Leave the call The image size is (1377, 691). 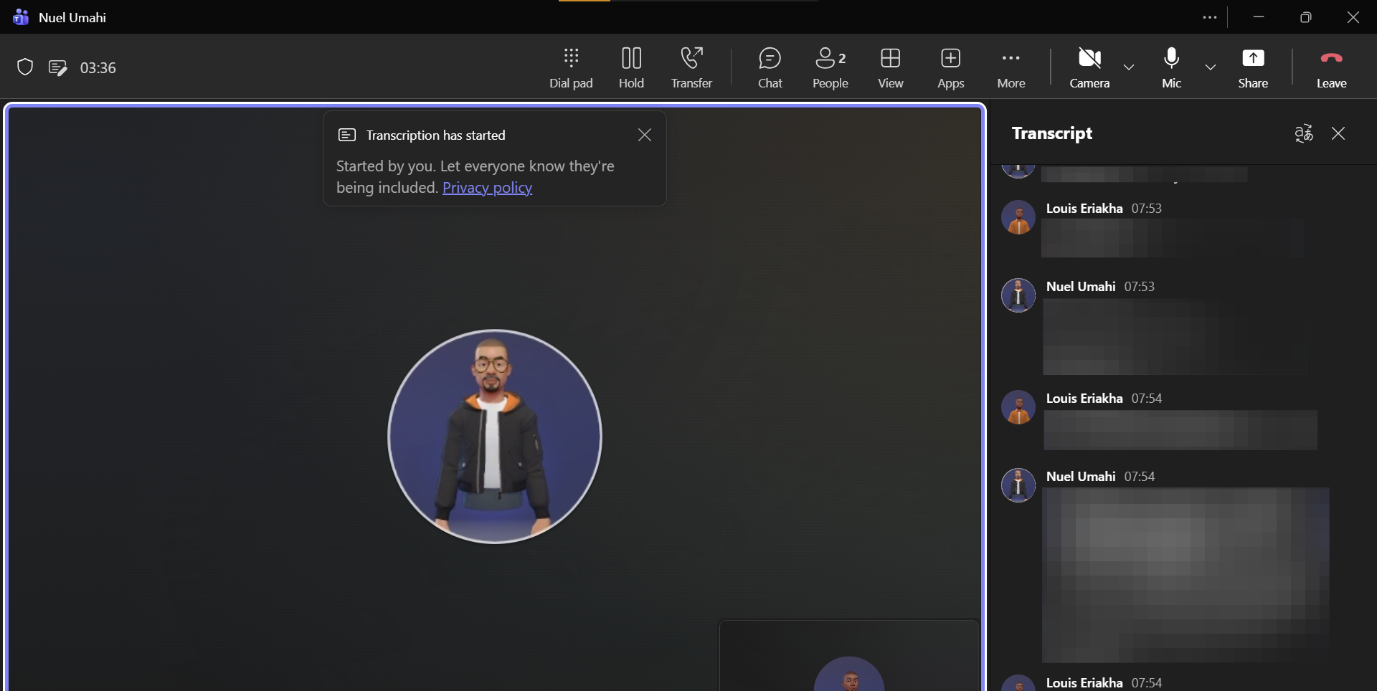(1331, 67)
